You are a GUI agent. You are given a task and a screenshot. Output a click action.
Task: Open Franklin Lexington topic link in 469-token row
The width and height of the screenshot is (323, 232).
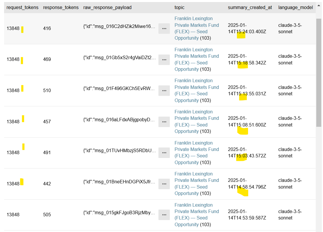point(197,59)
